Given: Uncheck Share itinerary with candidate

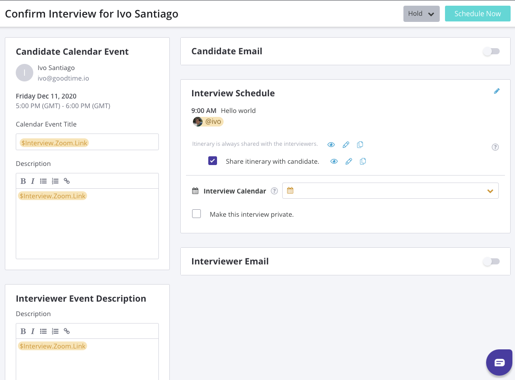Looking at the screenshot, I should pyautogui.click(x=213, y=161).
